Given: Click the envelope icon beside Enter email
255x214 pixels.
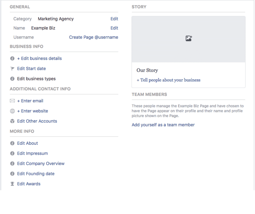Looking at the screenshot, I should 12,101.
